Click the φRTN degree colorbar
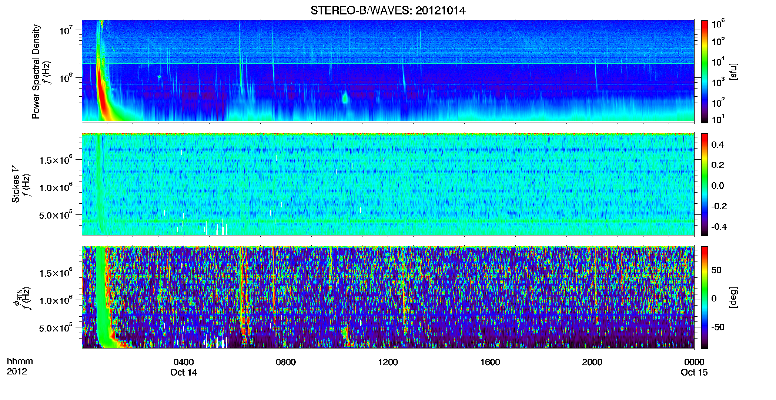The image size is (776, 400). click(705, 297)
